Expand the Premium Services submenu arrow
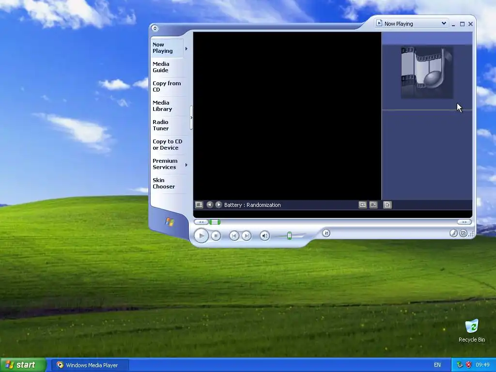The width and height of the screenshot is (496, 372). coord(186,165)
